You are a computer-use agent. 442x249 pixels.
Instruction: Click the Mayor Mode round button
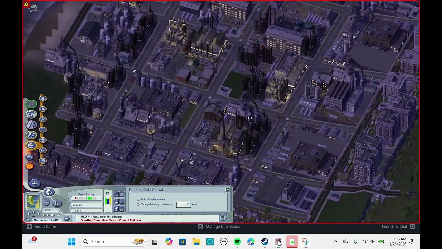point(49,192)
